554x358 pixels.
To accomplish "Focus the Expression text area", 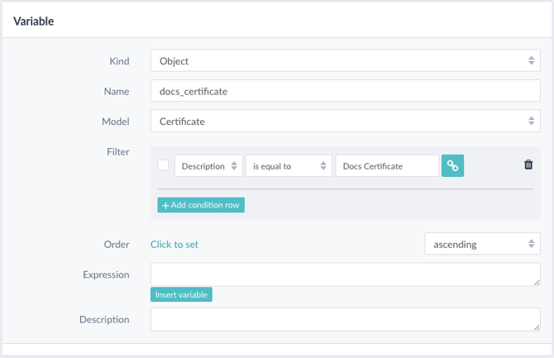I will coord(345,274).
